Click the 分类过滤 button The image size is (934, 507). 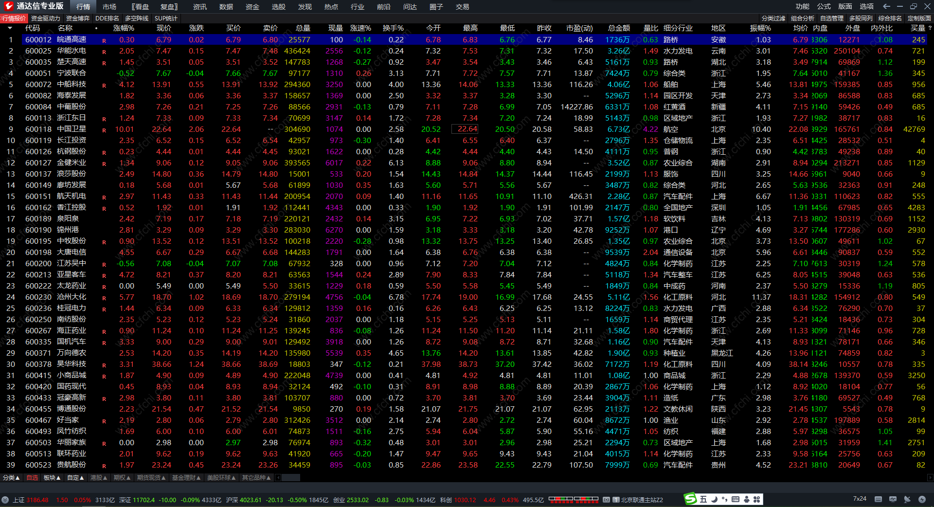773,18
